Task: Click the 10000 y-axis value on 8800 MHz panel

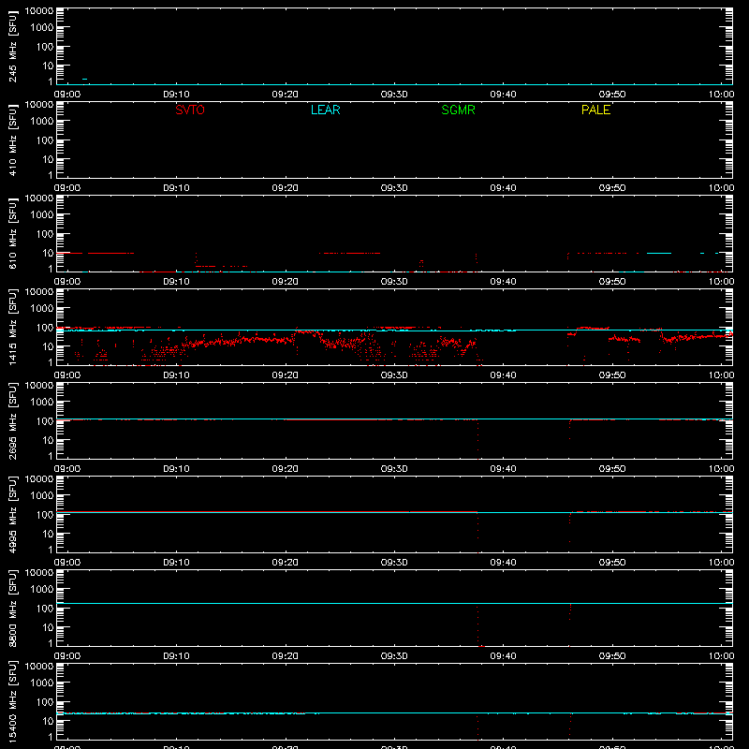Action: pos(39,573)
